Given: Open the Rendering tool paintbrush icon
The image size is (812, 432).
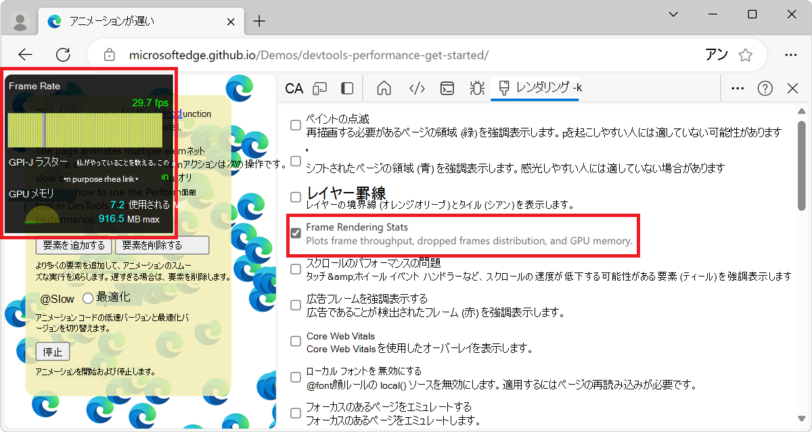Looking at the screenshot, I should (504, 88).
